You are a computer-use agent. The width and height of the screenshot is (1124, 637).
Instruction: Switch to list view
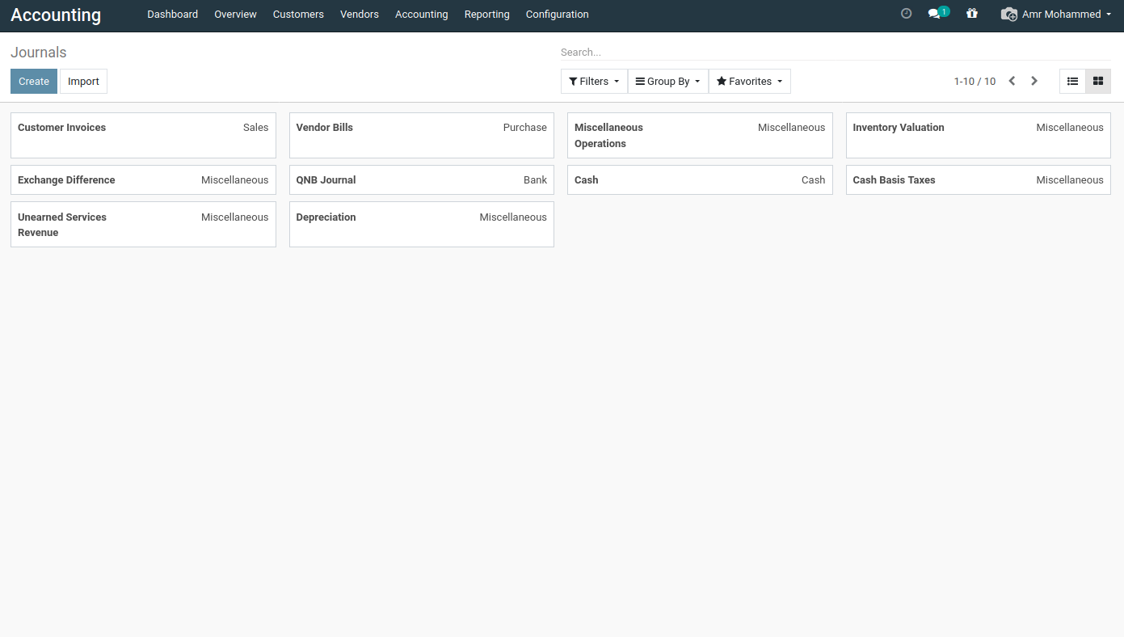1072,82
